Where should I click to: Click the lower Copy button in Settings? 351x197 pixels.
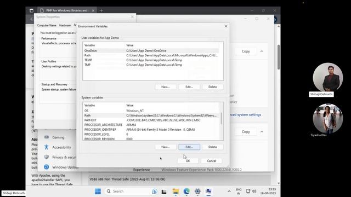click(x=246, y=132)
